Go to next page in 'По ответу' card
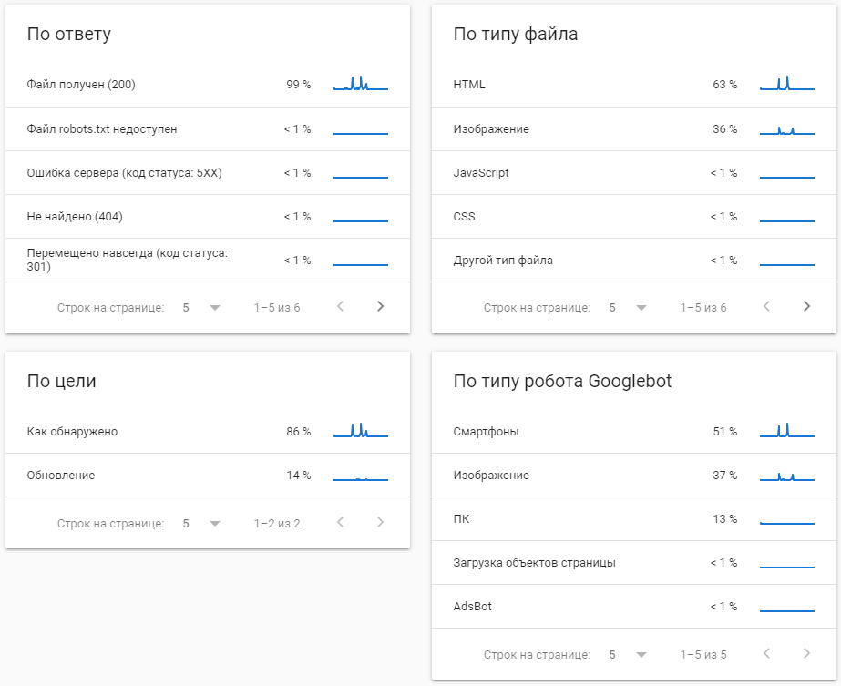 pyautogui.click(x=381, y=307)
